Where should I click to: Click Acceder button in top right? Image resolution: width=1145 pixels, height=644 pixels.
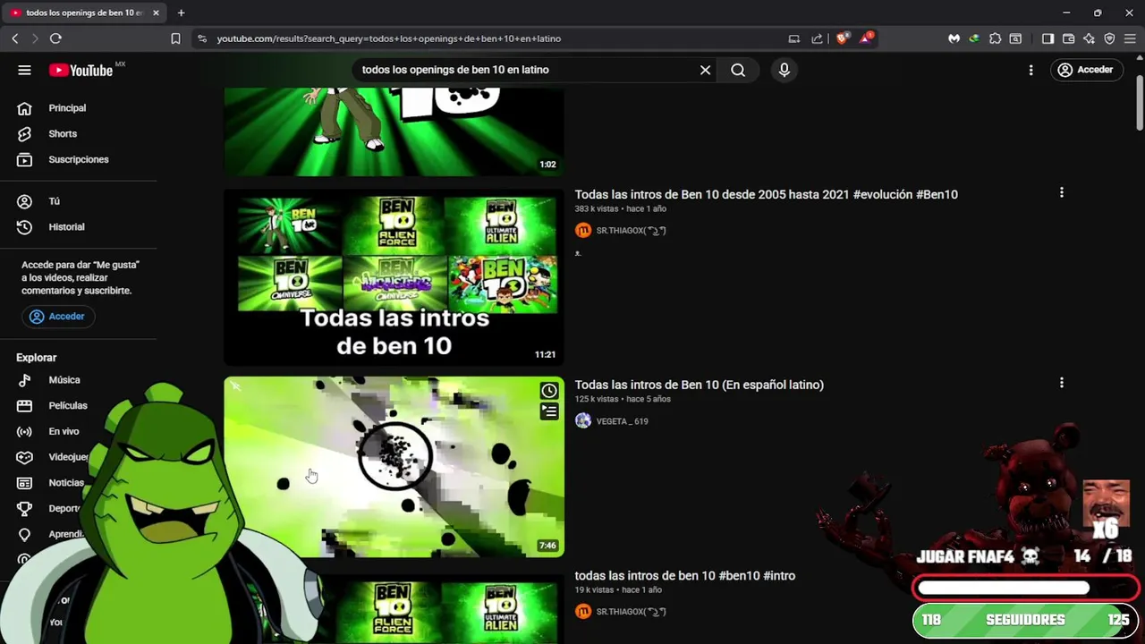(x=1085, y=70)
